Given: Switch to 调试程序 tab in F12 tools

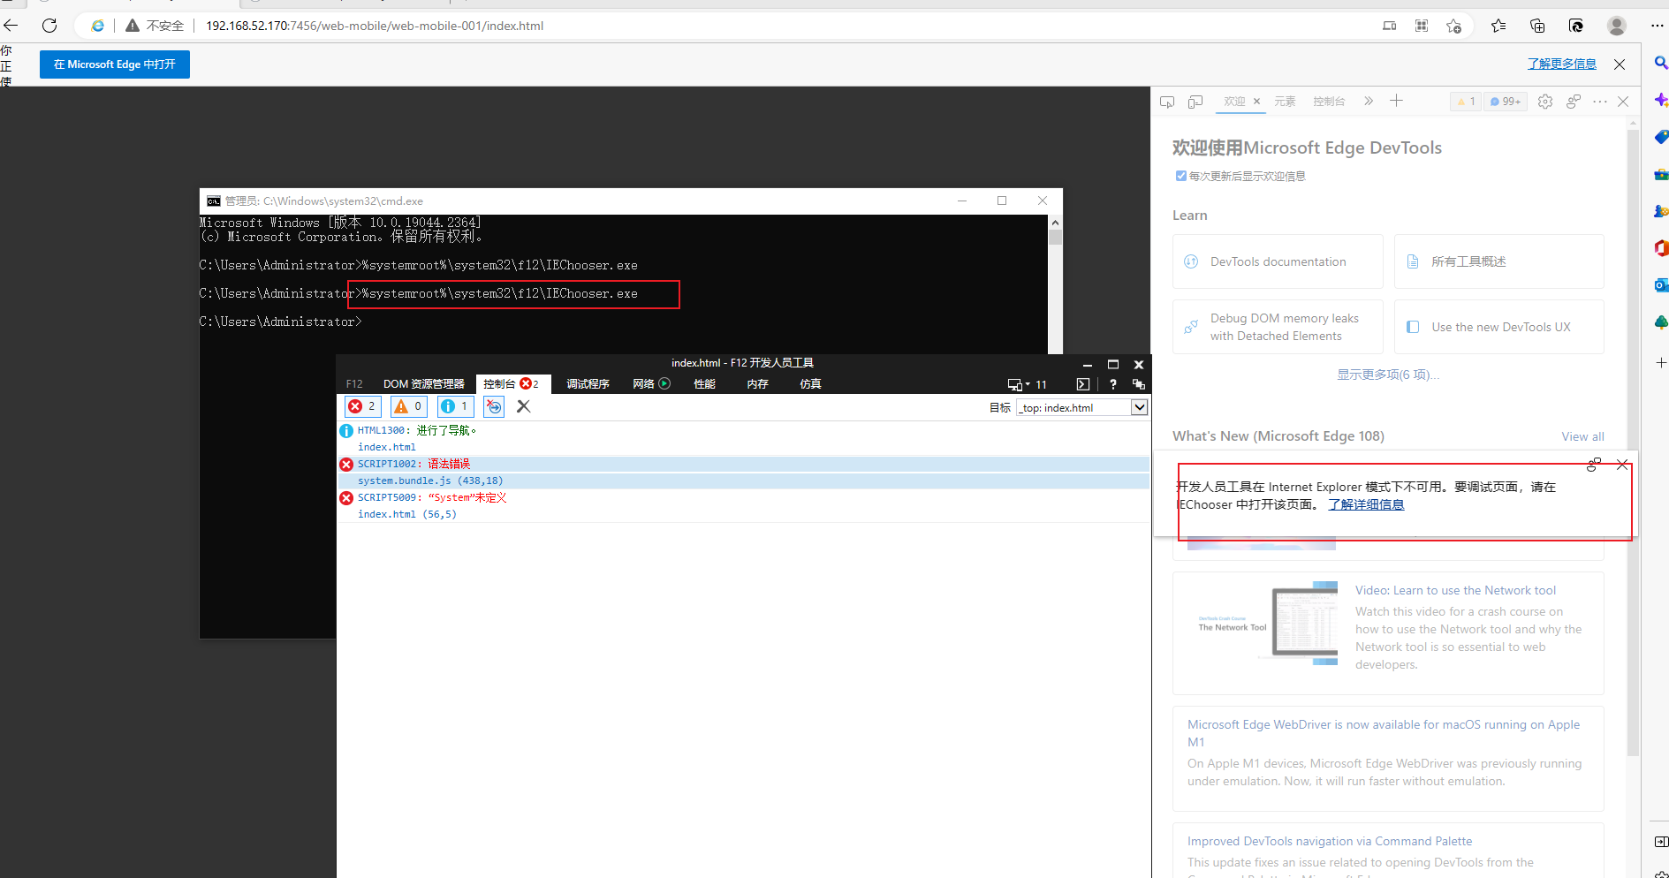Looking at the screenshot, I should [588, 384].
